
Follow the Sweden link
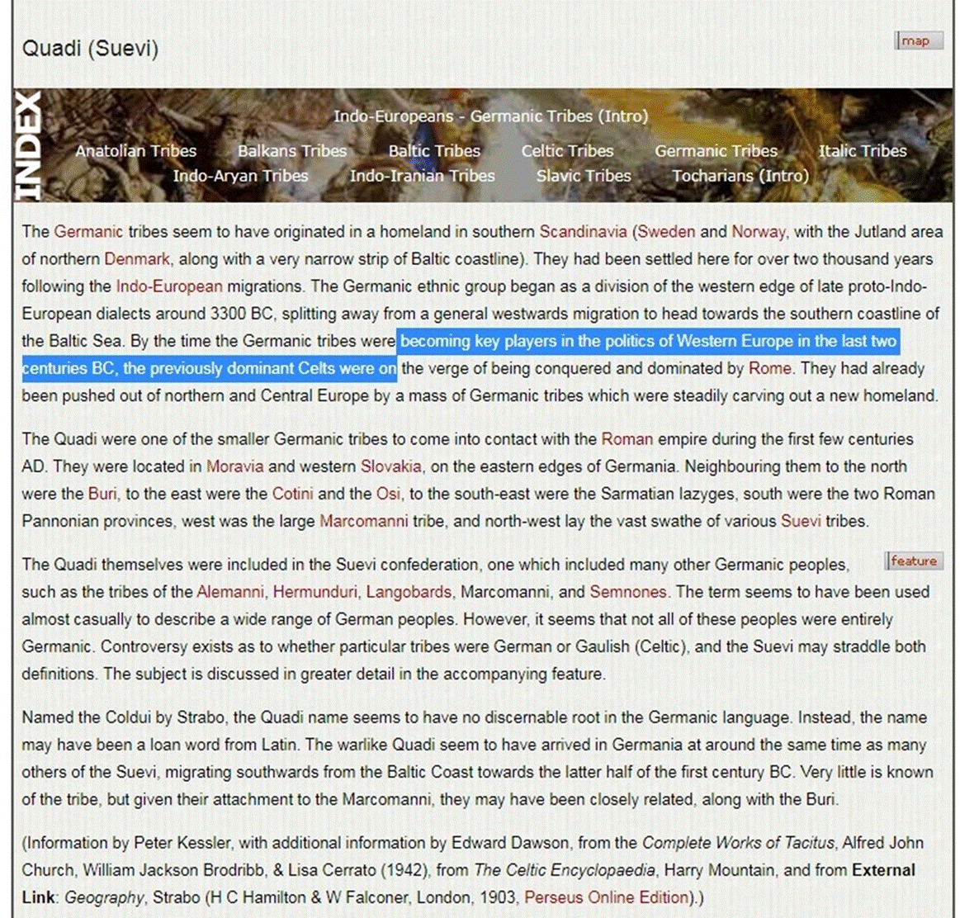click(666, 232)
